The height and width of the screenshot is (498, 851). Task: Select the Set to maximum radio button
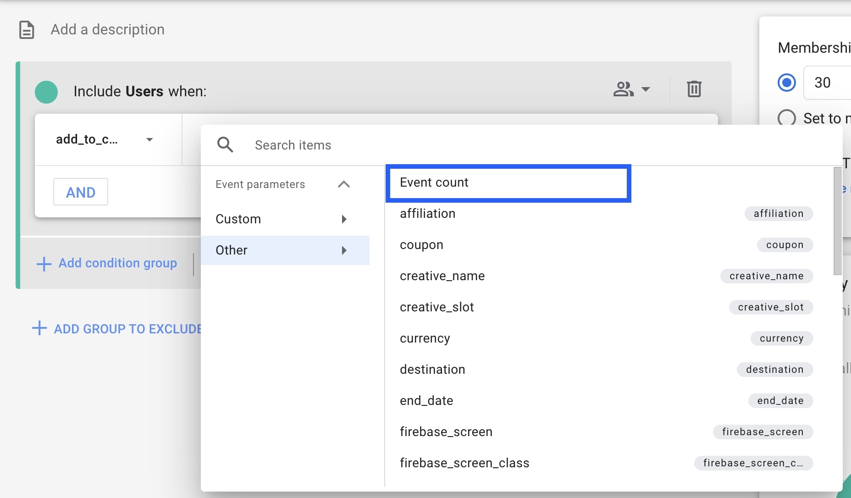(x=787, y=118)
